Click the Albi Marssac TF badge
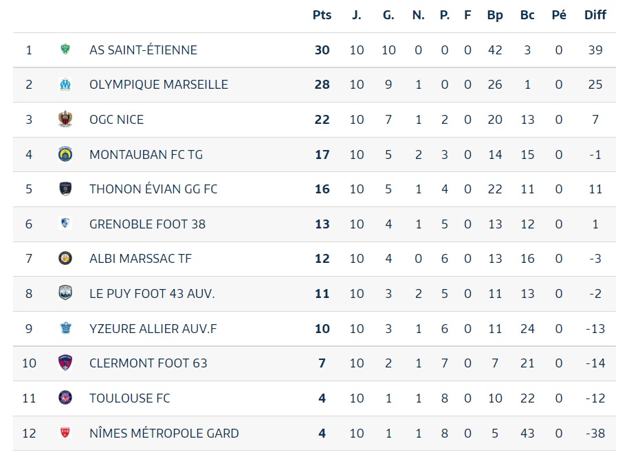 [65, 259]
